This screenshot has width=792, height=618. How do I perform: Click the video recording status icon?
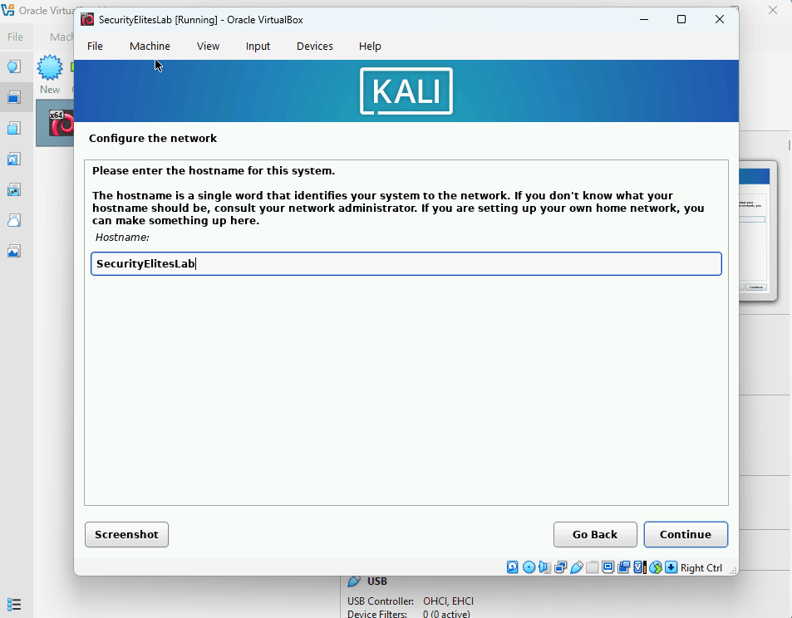click(x=622, y=567)
